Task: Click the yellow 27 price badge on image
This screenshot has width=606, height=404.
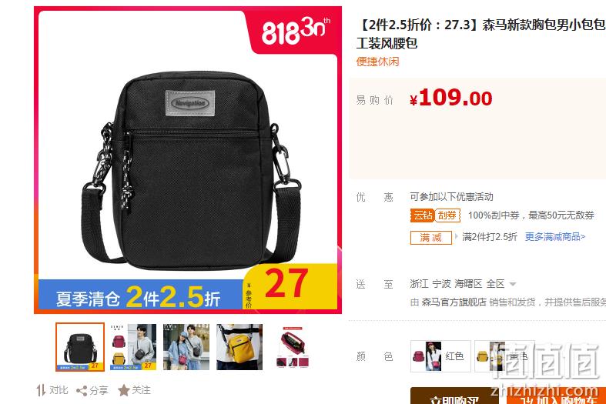Action: pyautogui.click(x=290, y=285)
